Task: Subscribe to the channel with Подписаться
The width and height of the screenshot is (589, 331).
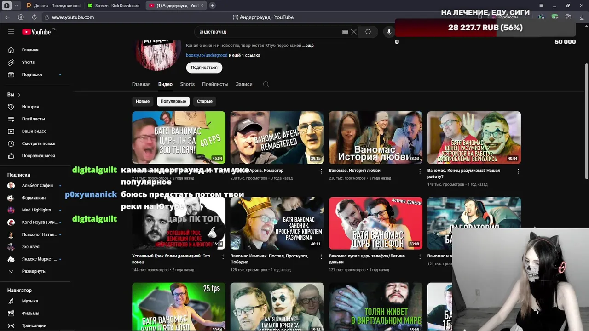Action: (x=204, y=68)
